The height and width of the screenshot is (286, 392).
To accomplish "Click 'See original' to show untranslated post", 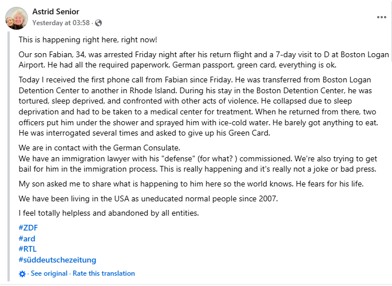I will (49, 273).
